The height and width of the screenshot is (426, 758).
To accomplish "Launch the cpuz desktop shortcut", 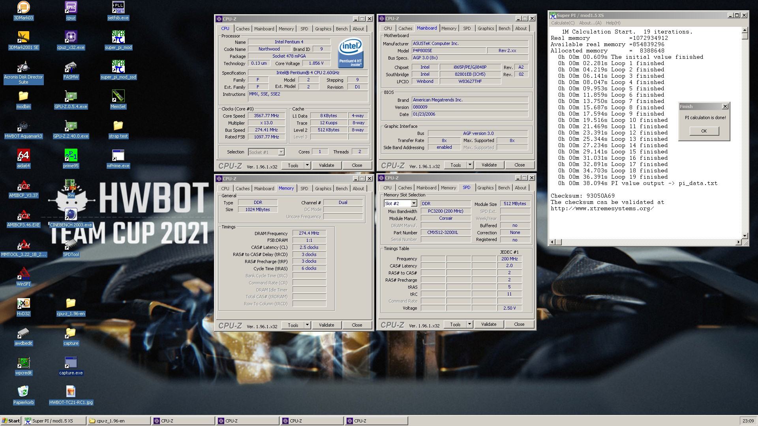I will 71,11.
